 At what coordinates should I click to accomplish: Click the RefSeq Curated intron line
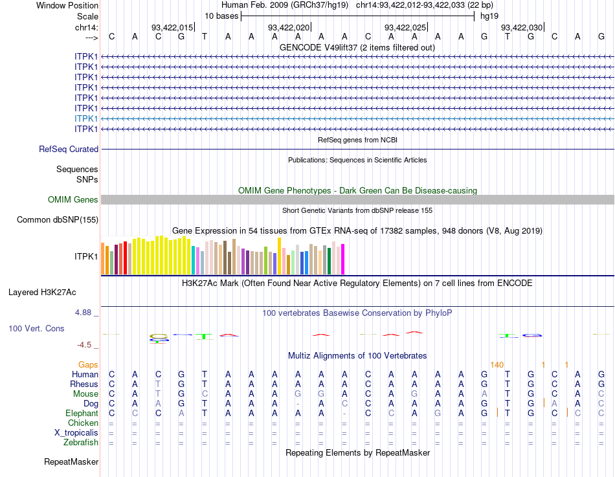[357, 149]
